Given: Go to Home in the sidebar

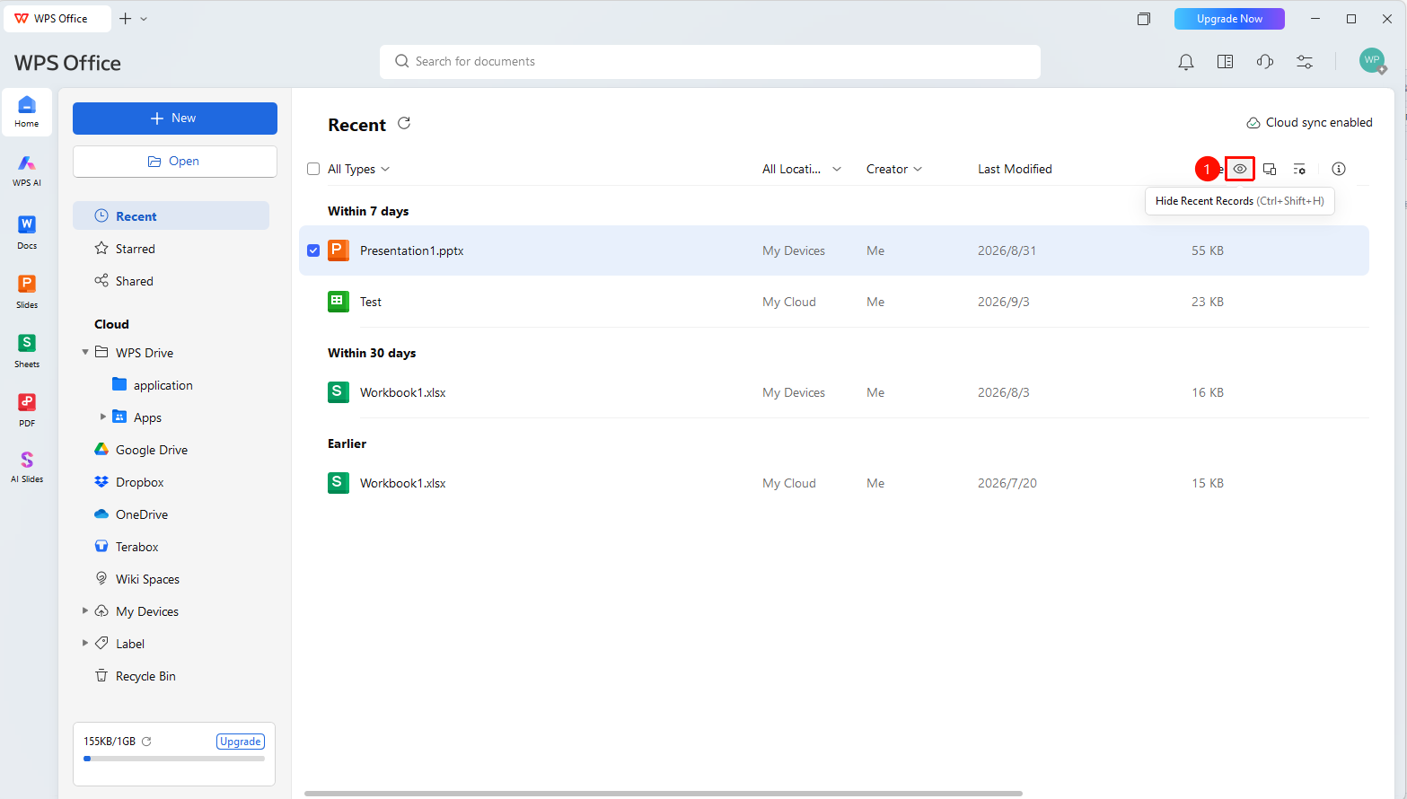Looking at the screenshot, I should (27, 111).
